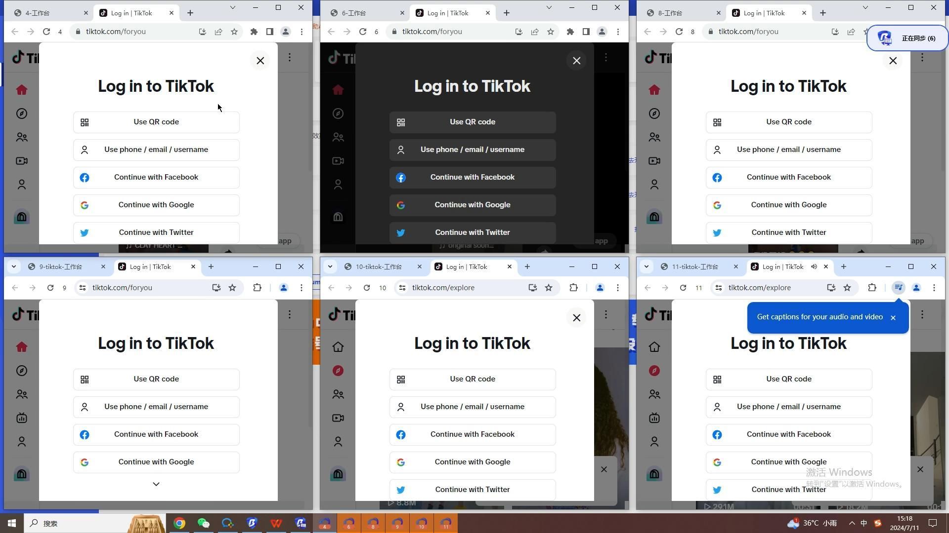Toggle the side panel icon in window 4
949x533 pixels.
tap(270, 32)
